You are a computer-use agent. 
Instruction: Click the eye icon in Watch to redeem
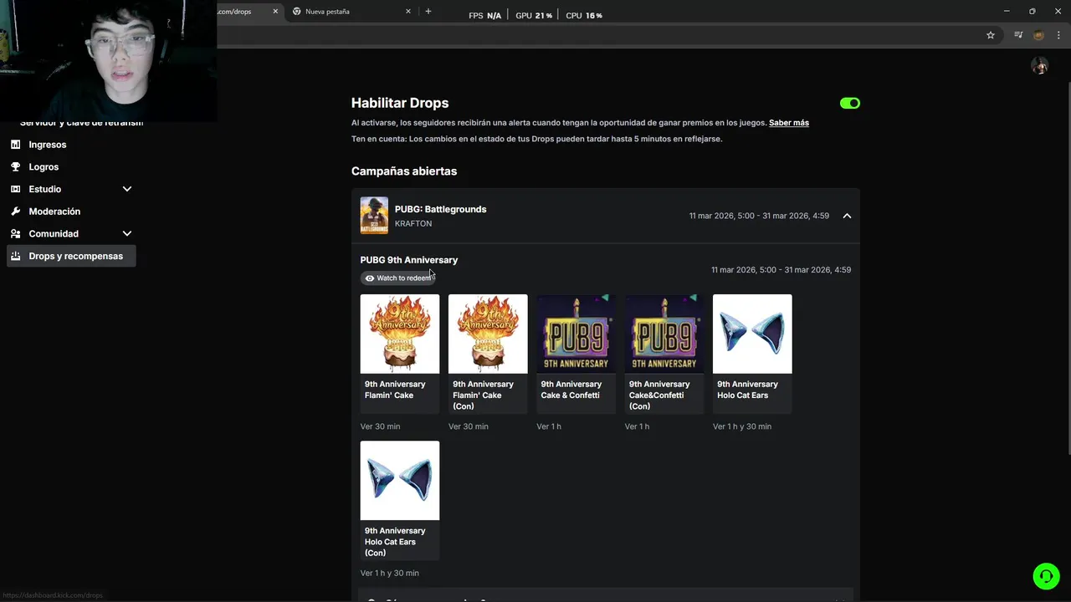click(370, 278)
